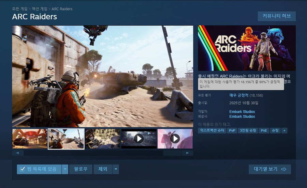Viewport: 307px width, 188px height.
Task: Open developer Embark Studios link
Action: 242,112
